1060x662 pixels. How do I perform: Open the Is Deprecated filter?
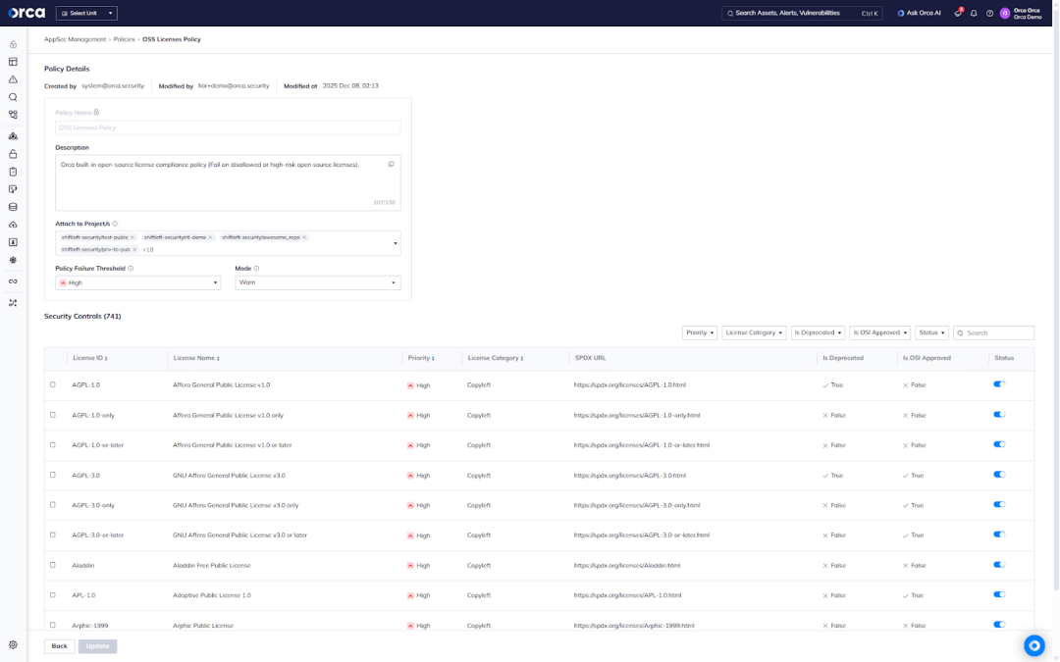click(x=818, y=332)
